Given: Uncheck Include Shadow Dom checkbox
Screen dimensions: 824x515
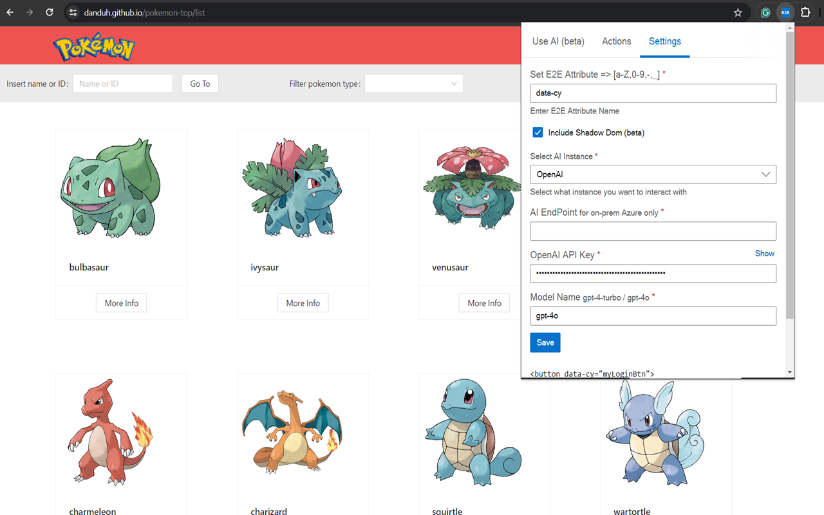Looking at the screenshot, I should point(538,133).
